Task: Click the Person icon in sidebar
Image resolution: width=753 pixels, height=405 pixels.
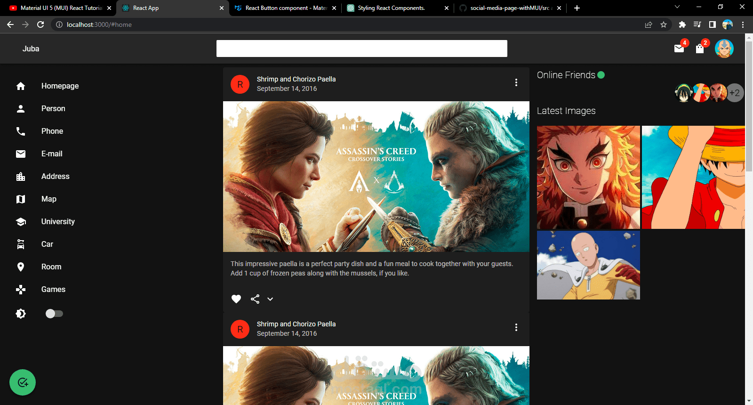Action: pyautogui.click(x=21, y=109)
